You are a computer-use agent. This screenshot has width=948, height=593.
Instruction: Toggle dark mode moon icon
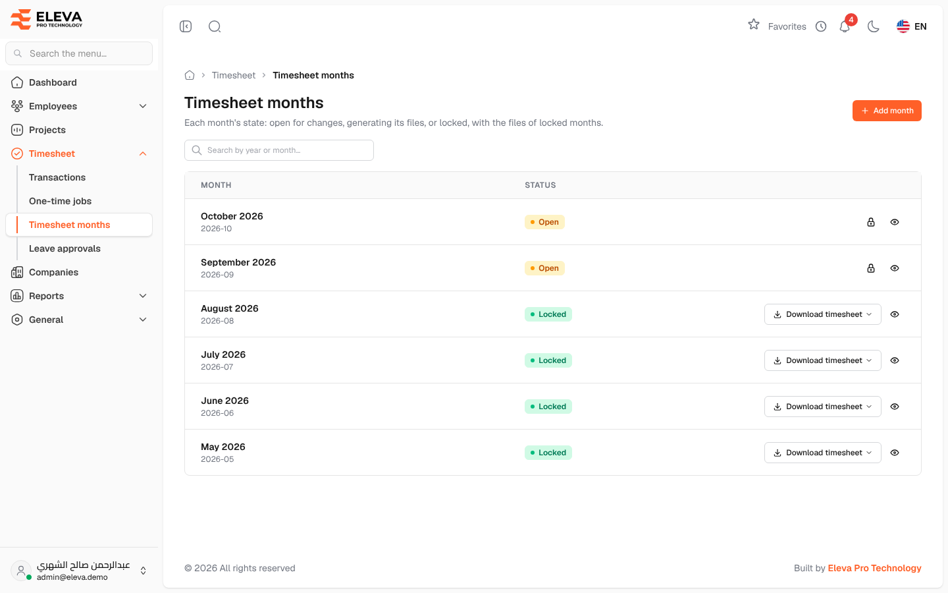coord(874,26)
